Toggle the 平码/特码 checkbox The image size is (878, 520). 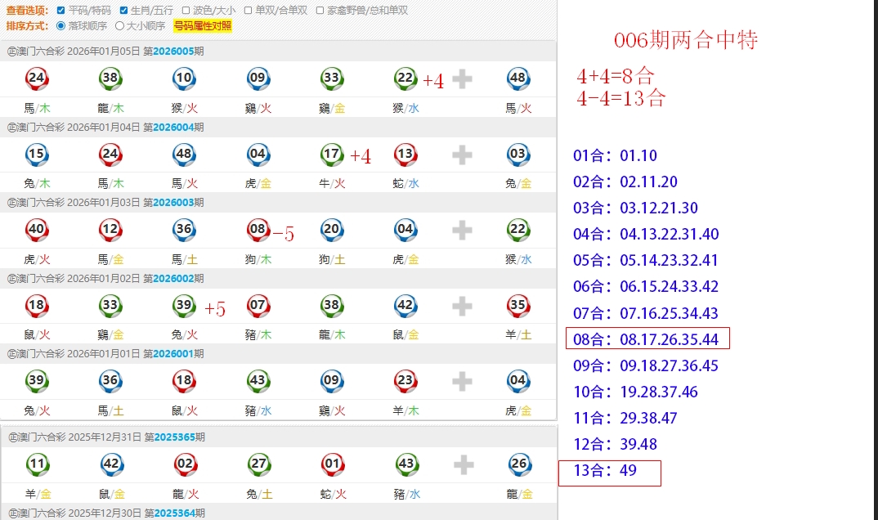[x=61, y=11]
